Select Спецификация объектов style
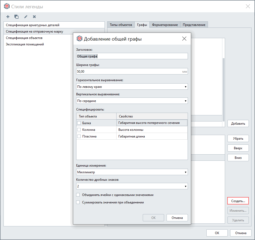This screenshot has width=255, height=240. tap(38, 38)
